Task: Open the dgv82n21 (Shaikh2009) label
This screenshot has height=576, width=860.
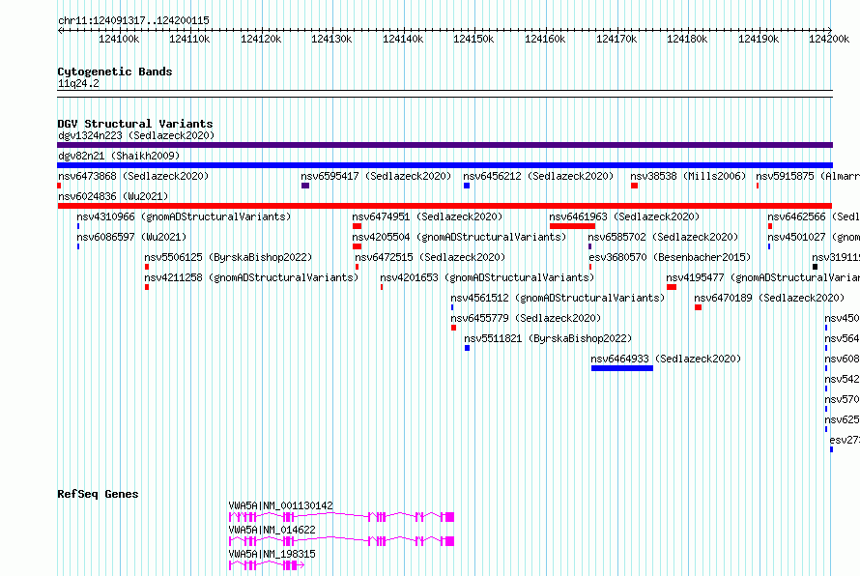Action: (119, 156)
